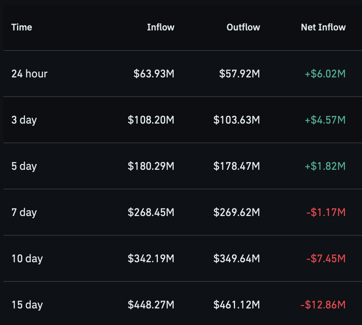362x325 pixels.
Task: Select the 5 day row label
Action: click(x=24, y=166)
